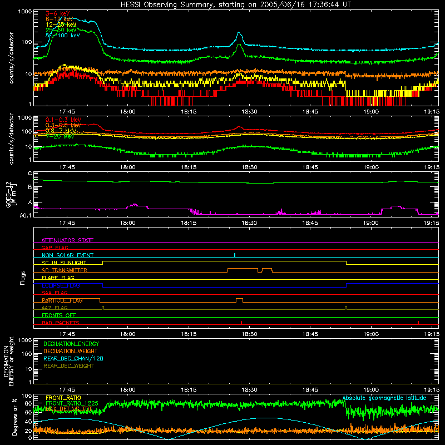This screenshot has height=445, width=445.
Task: Click the 'REAR_DEC_CHAN/128' legend label
Action: pos(73,358)
